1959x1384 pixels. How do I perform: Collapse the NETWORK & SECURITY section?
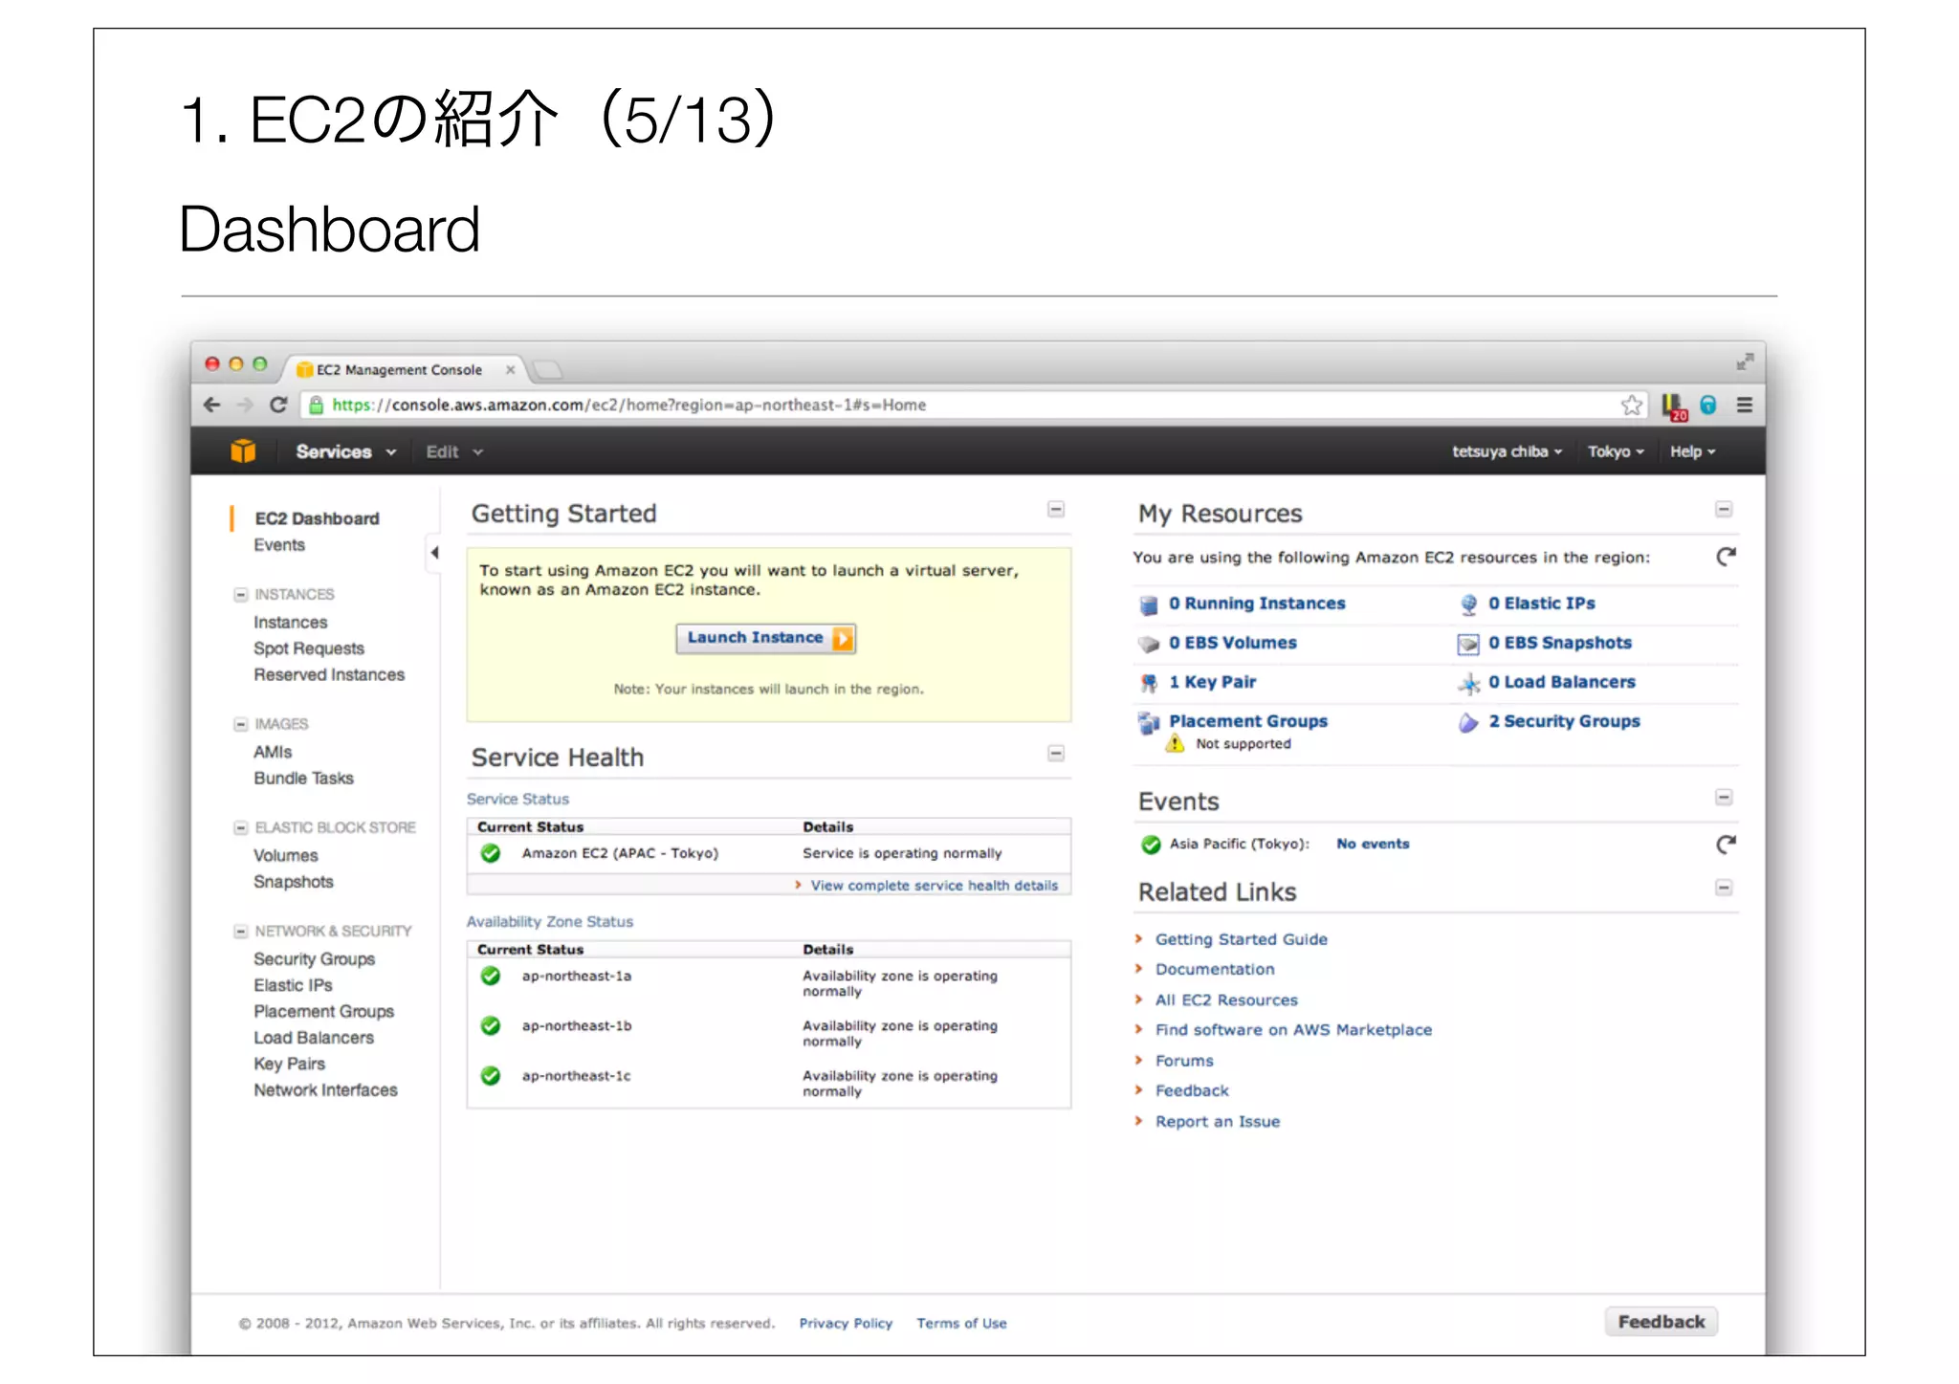point(241,931)
